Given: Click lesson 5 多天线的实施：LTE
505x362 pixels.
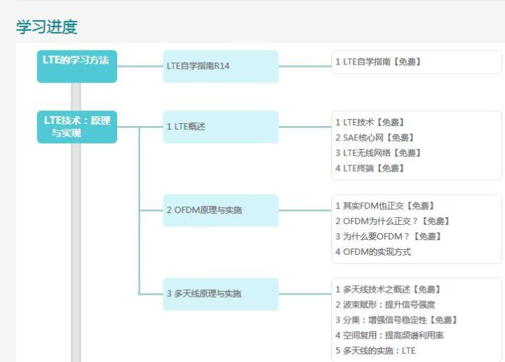Looking at the screenshot, I should [375, 351].
